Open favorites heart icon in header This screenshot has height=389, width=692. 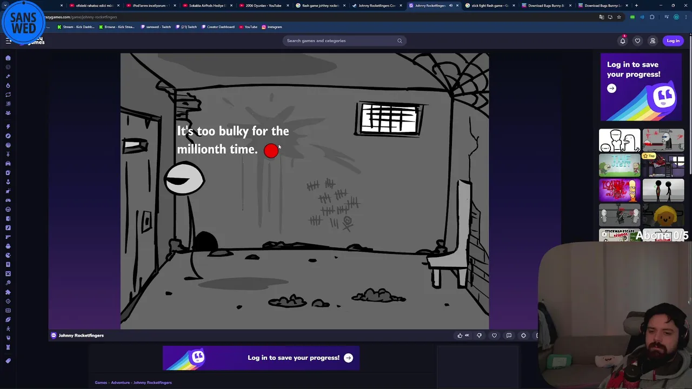(x=637, y=41)
